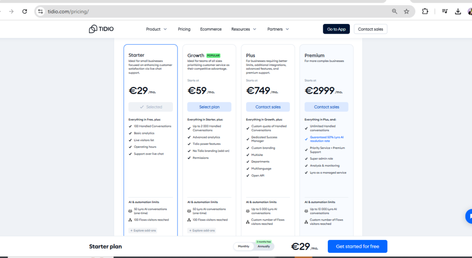Screen dimensions: 472x258
Task: Open the Partners nav item
Action: coord(275,29)
